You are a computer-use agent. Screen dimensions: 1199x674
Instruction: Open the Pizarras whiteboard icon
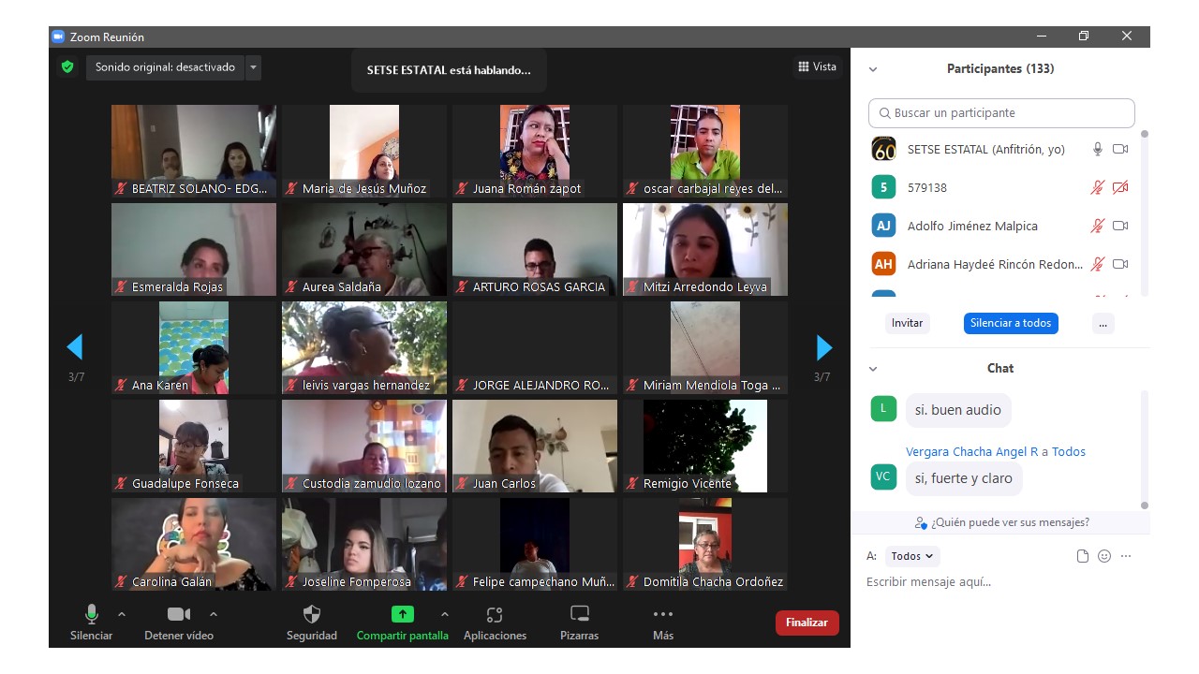(580, 614)
